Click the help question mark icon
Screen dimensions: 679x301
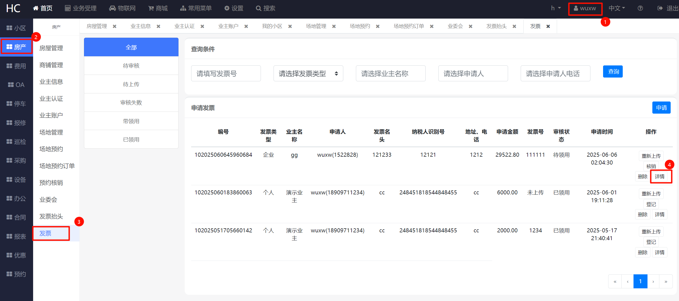pyautogui.click(x=640, y=8)
